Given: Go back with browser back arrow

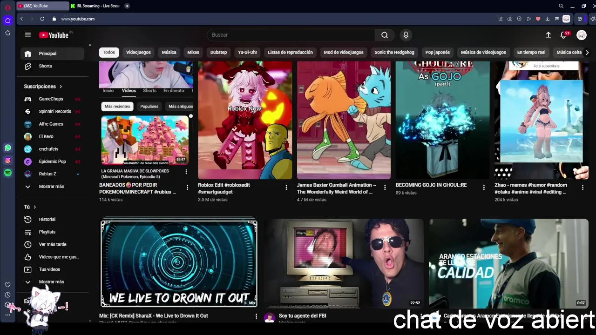Looking at the screenshot, I should (x=21, y=19).
